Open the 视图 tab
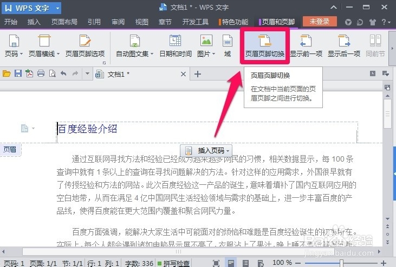Viewport: 396px width, 267px height. coord(142,22)
